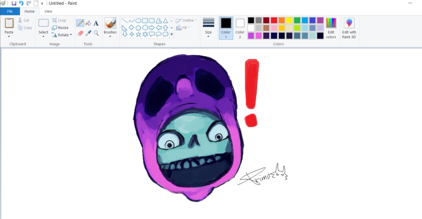This screenshot has width=422, height=219.
Task: Choose the Line shape
Action: (x=125, y=21)
